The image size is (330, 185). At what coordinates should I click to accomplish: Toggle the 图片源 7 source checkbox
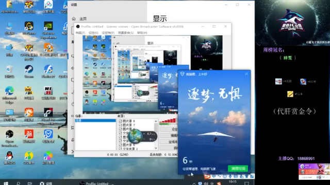coord(120,125)
